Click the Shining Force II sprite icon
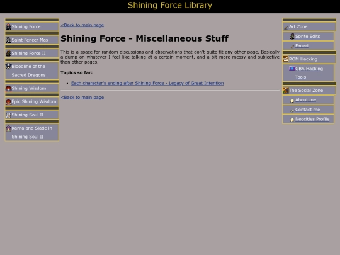This screenshot has height=255, width=340. (8, 53)
